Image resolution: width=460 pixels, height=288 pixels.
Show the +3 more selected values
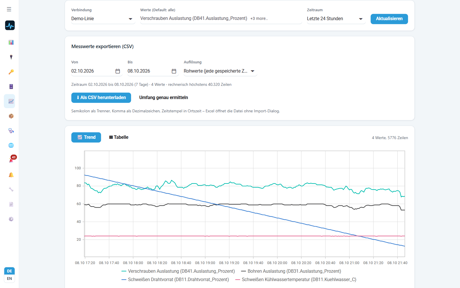[x=259, y=18]
